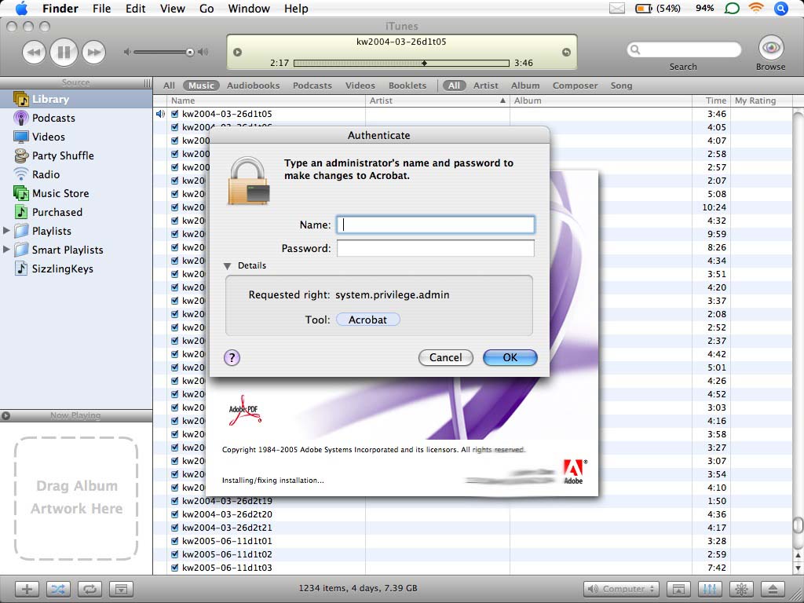Image resolution: width=804 pixels, height=603 pixels.
Task: Click the help question mark button
Action: (232, 357)
